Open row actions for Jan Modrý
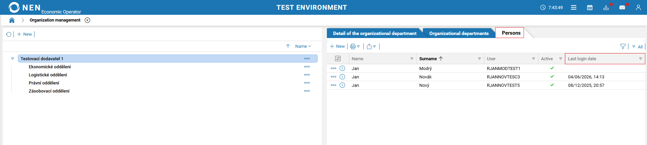647x145 pixels. 333,68
